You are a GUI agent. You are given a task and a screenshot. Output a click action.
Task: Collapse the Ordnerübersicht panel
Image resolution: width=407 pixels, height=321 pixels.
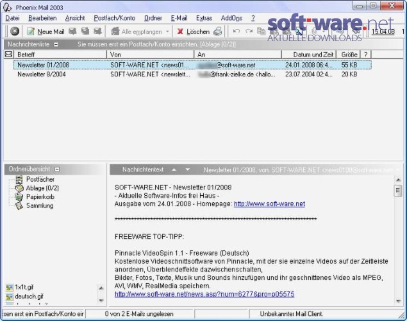(x=57, y=169)
